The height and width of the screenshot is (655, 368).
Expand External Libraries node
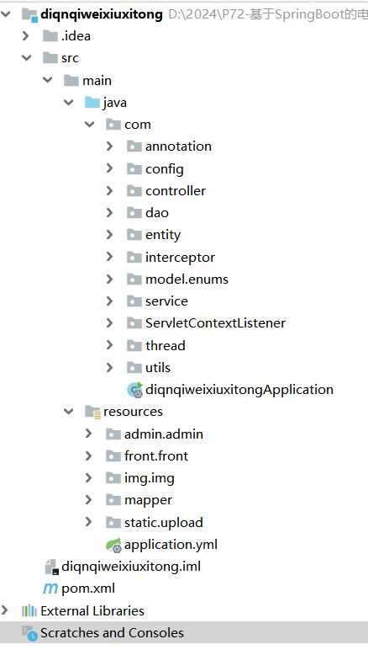[x=5, y=610]
